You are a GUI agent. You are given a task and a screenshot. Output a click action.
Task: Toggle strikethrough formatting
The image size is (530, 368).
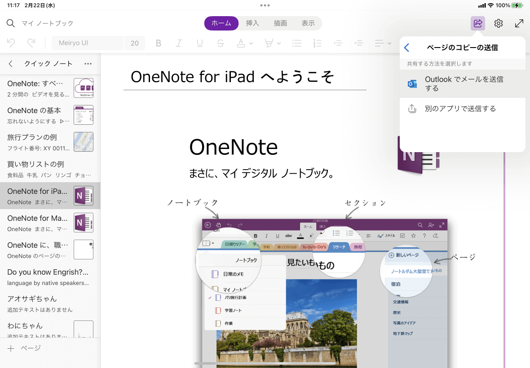[221, 43]
